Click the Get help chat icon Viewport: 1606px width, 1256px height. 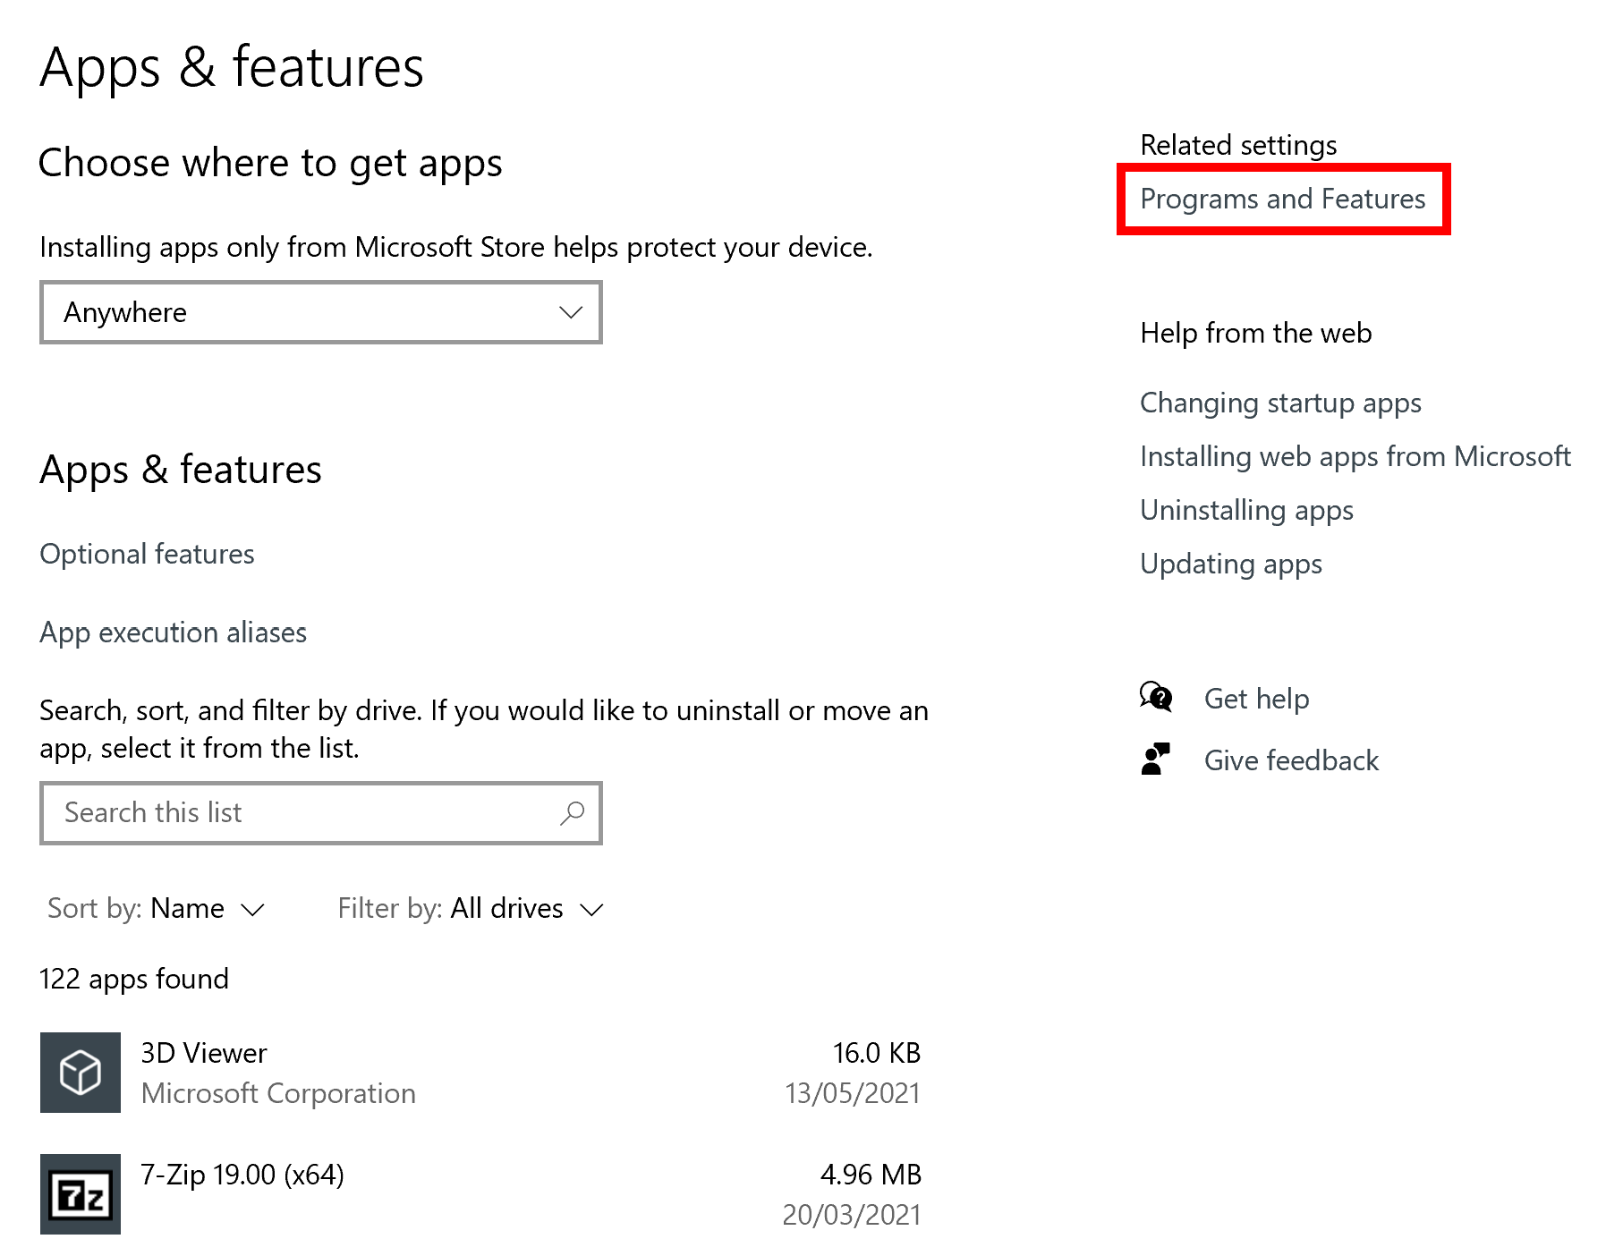(1155, 697)
